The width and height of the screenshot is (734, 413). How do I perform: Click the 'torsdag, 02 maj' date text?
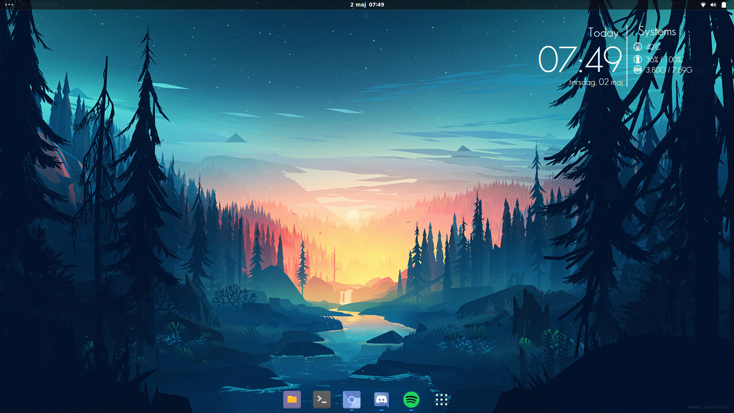[596, 82]
